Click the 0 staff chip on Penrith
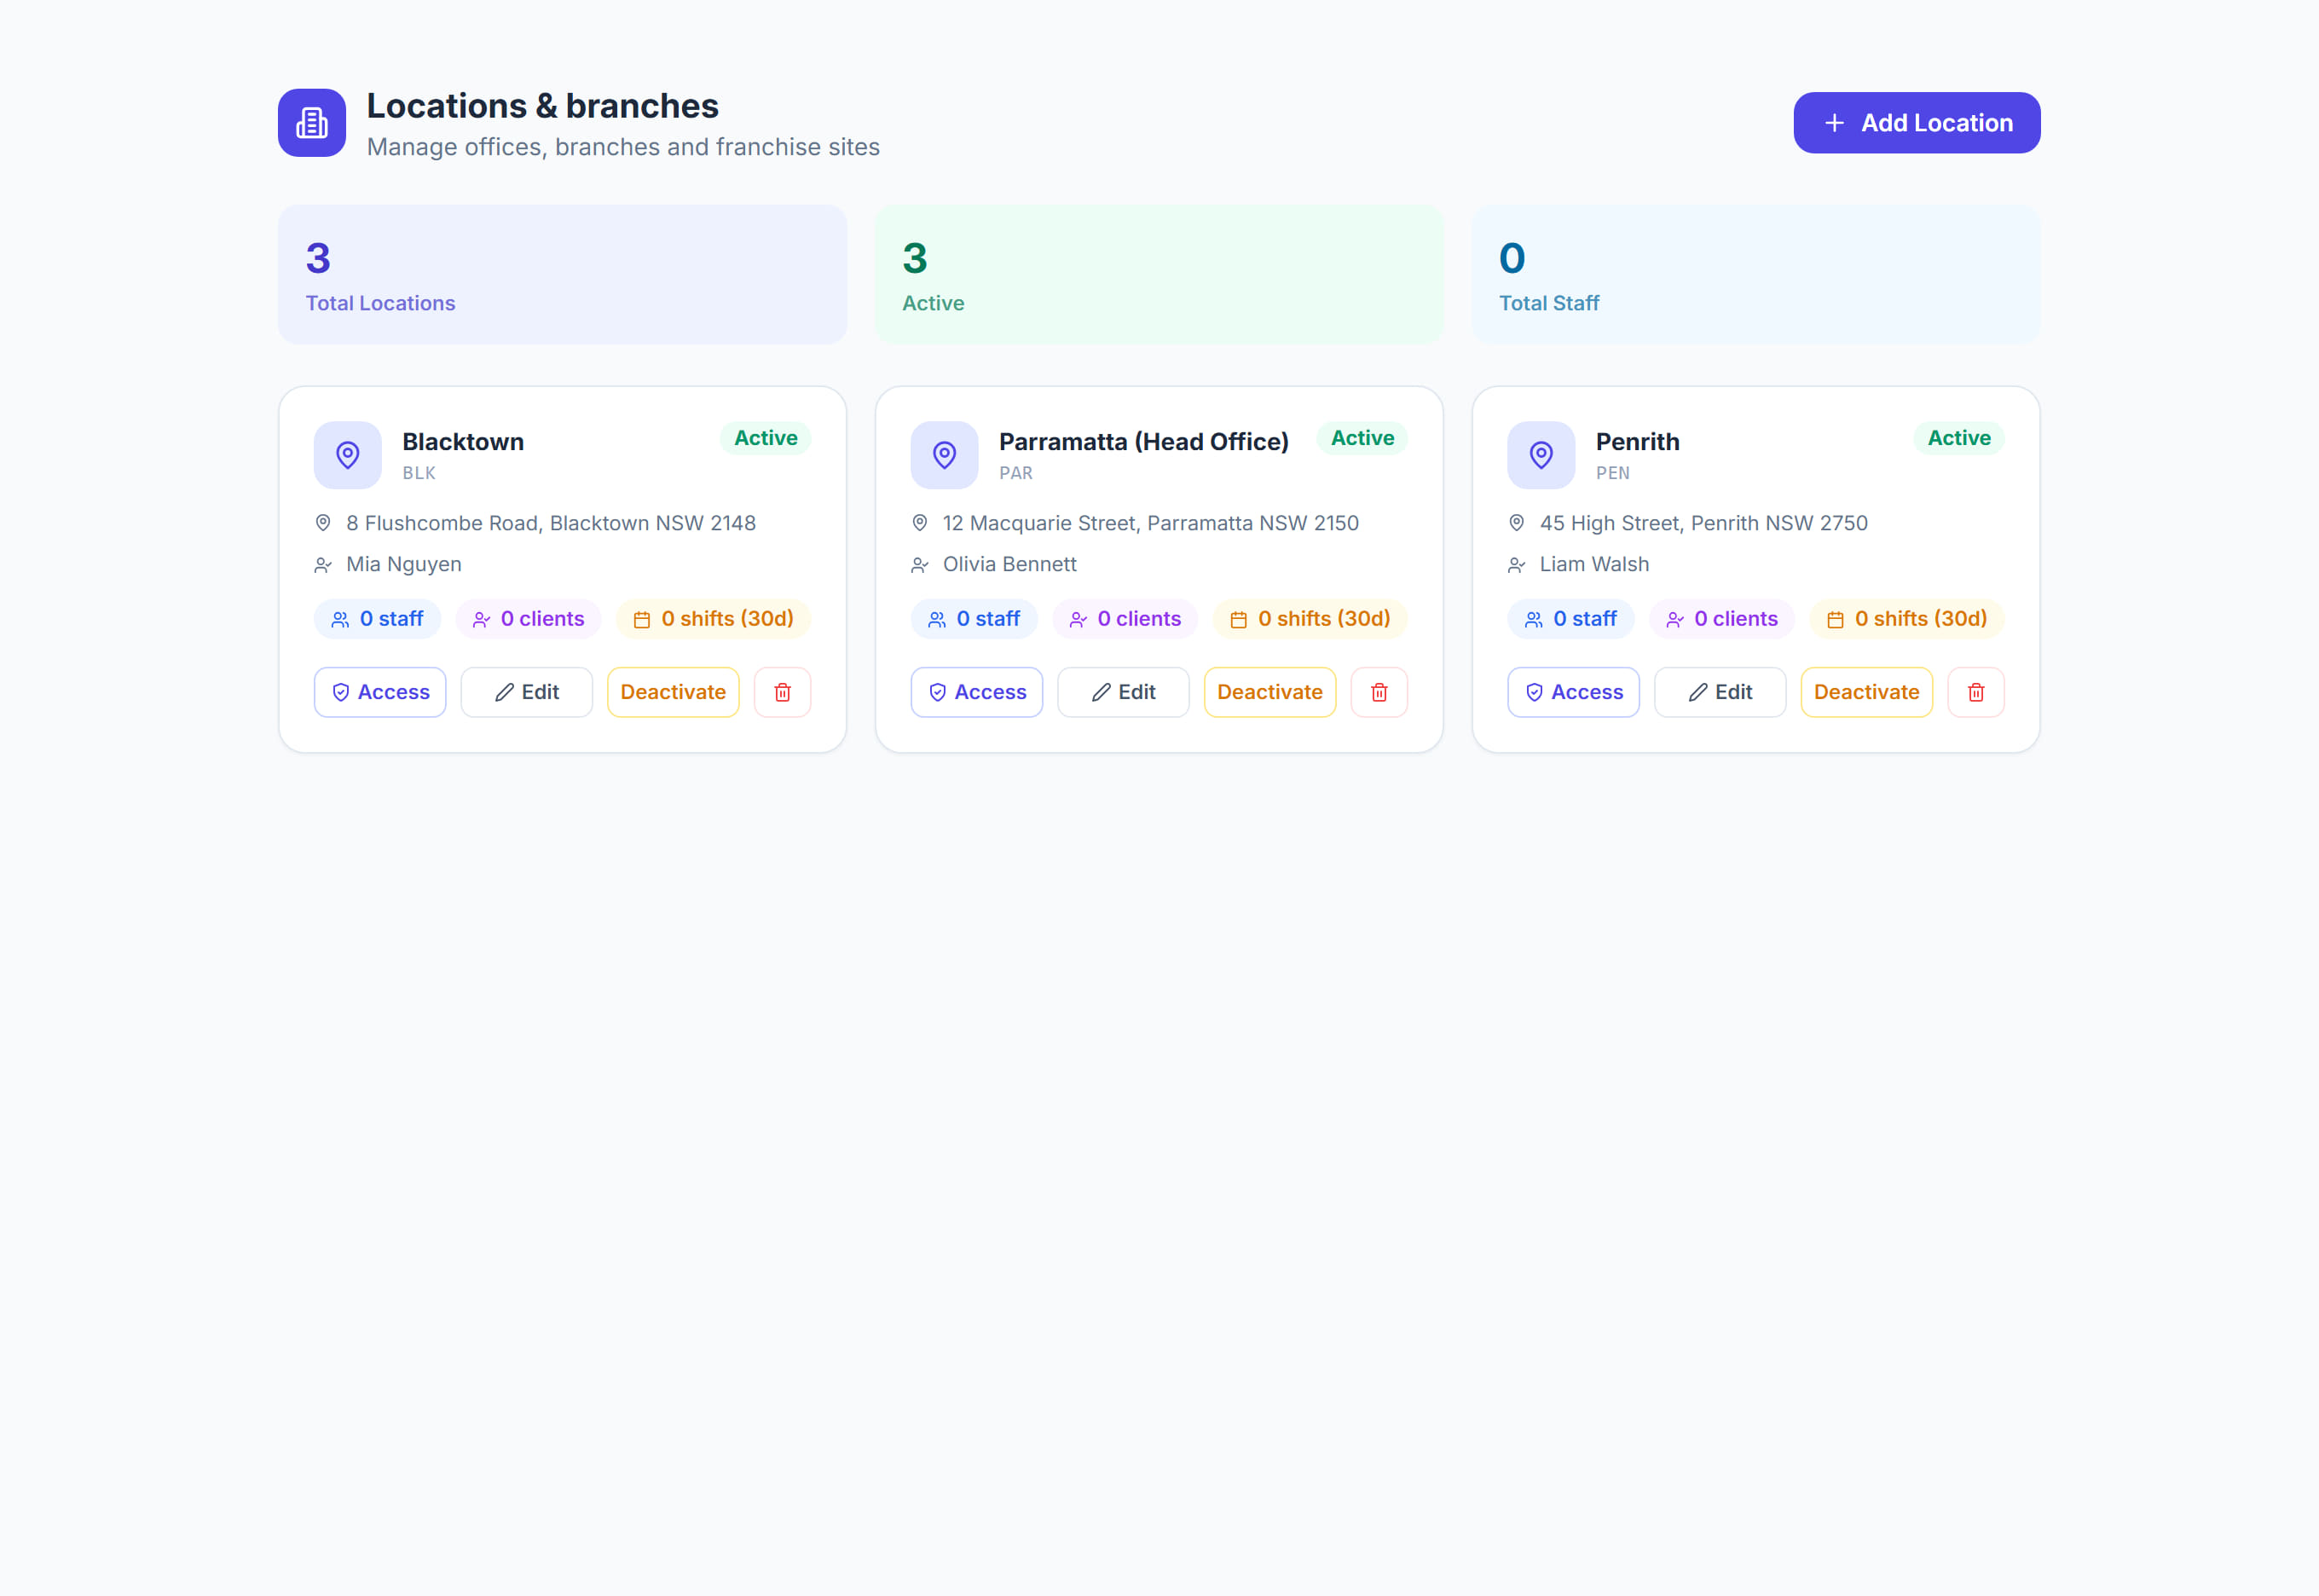Screen dimensions: 2319x1596 (1570, 619)
